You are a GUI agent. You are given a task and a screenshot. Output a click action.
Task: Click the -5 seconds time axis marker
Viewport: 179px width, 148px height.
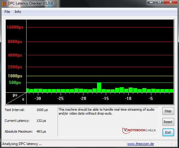pos(151,98)
